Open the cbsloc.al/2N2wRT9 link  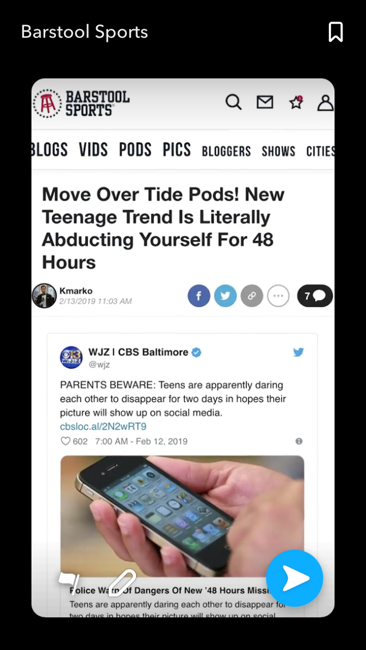click(103, 427)
